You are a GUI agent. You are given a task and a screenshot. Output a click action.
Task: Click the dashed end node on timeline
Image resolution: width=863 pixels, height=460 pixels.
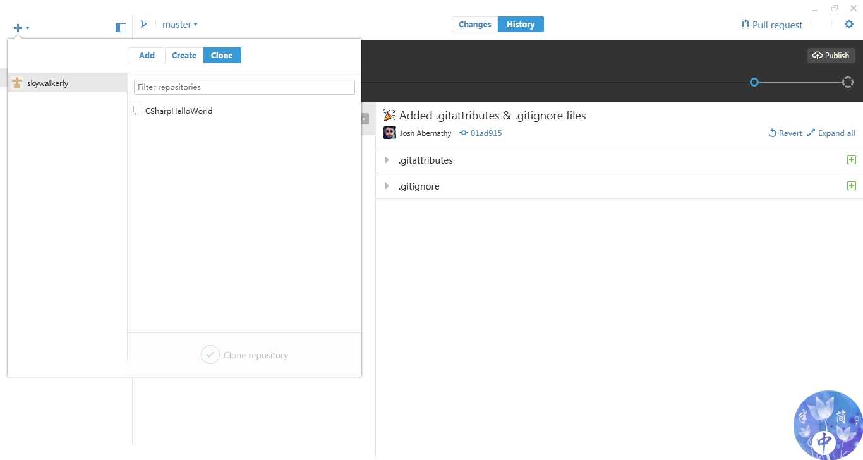pyautogui.click(x=848, y=82)
